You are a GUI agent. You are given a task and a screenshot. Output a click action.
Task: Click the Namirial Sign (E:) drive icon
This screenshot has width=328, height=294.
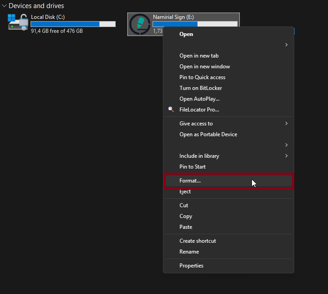[140, 24]
